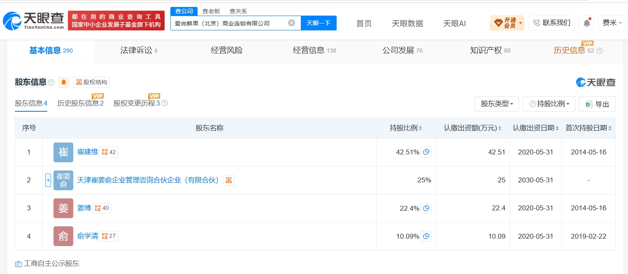Select the 2030-05-31 date cell

[x=535, y=180]
